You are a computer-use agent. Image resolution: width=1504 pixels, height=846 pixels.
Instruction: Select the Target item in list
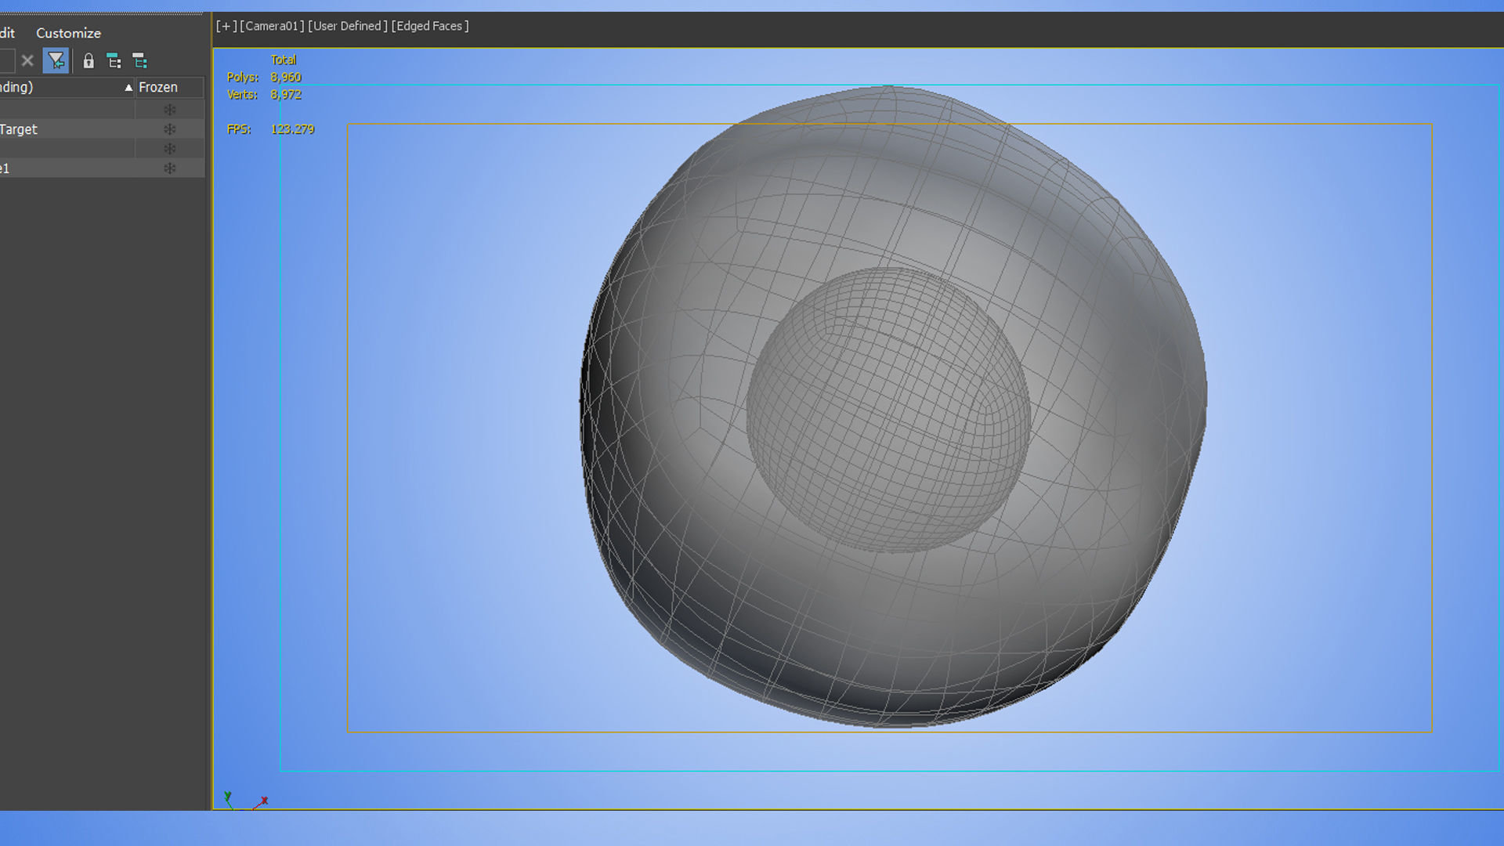[x=19, y=129]
